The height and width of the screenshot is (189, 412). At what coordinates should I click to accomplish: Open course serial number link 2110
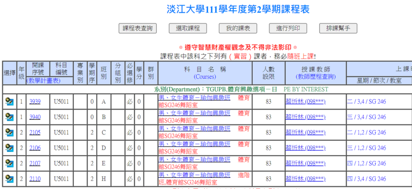pyautogui.click(x=35, y=179)
